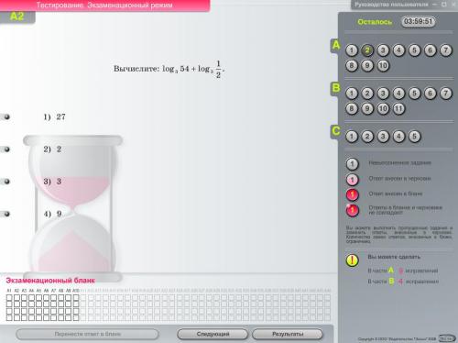Viewport: 458px width, 343px height.
Task: Click the yellow exclamation warning icon
Action: tap(352, 260)
